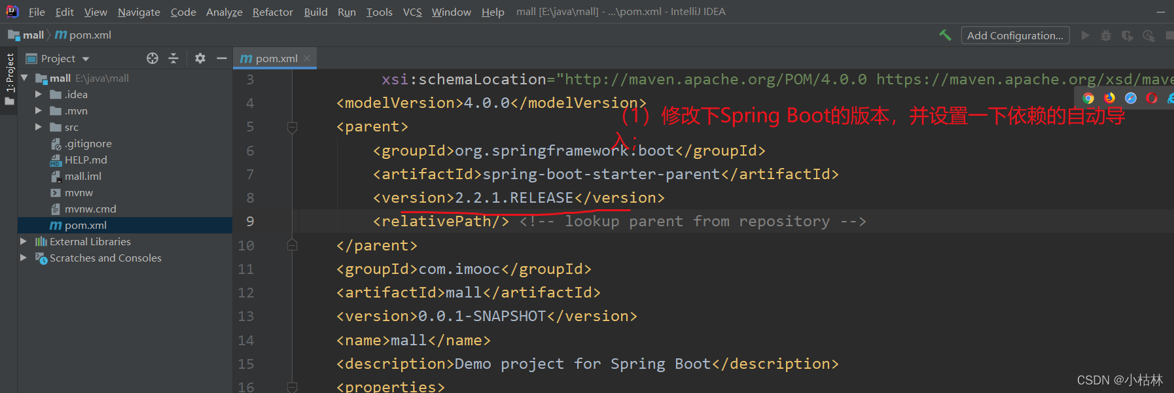Select .gitignore file in project tree
The image size is (1174, 393).
[88, 143]
